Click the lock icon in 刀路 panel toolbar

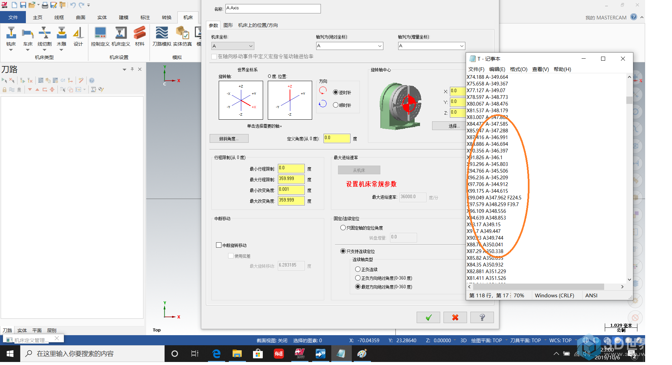click(4, 89)
